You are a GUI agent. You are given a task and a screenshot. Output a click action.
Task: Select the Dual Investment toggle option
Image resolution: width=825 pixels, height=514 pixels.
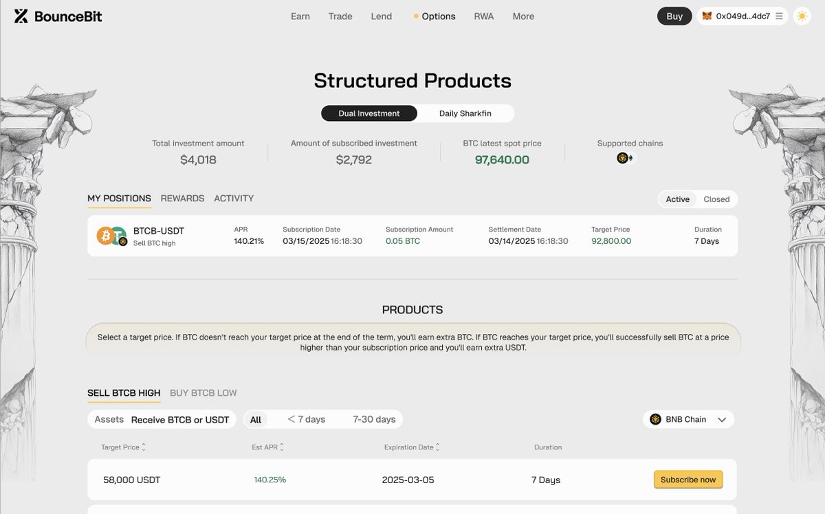click(369, 113)
